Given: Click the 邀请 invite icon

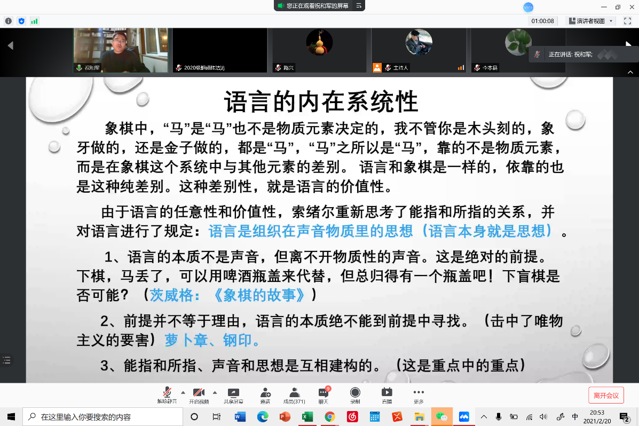Looking at the screenshot, I should pyautogui.click(x=265, y=395).
